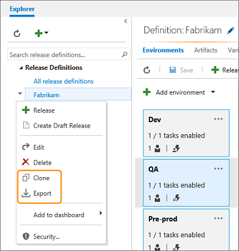This screenshot has height=251, width=239.
Task: Focus the Search release definitions field
Action: click(x=69, y=54)
